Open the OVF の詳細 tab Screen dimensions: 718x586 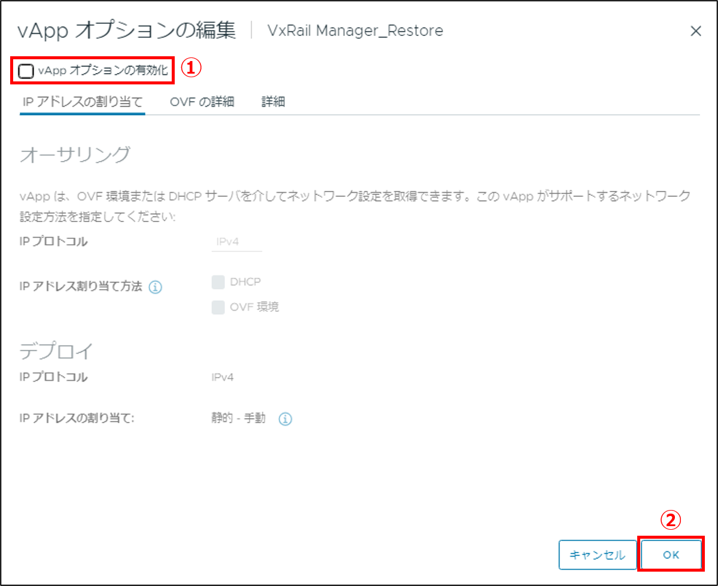pyautogui.click(x=202, y=102)
